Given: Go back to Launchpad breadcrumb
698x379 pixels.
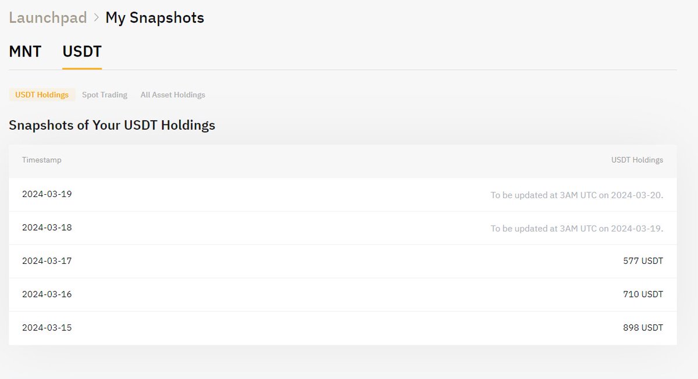Looking at the screenshot, I should [48, 17].
